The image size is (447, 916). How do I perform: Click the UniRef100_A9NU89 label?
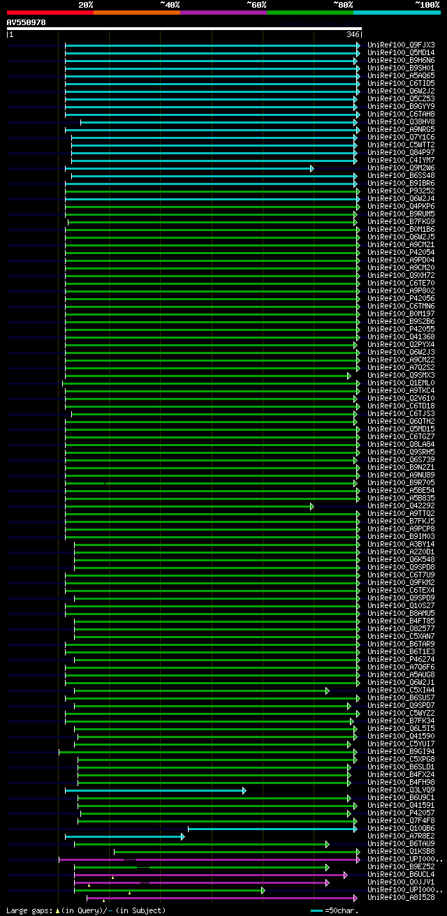coord(401,475)
